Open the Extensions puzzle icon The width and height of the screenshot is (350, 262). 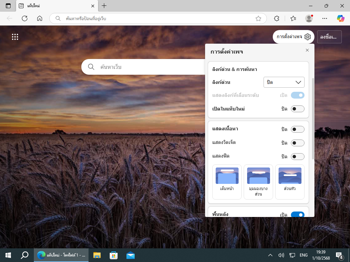click(x=277, y=18)
